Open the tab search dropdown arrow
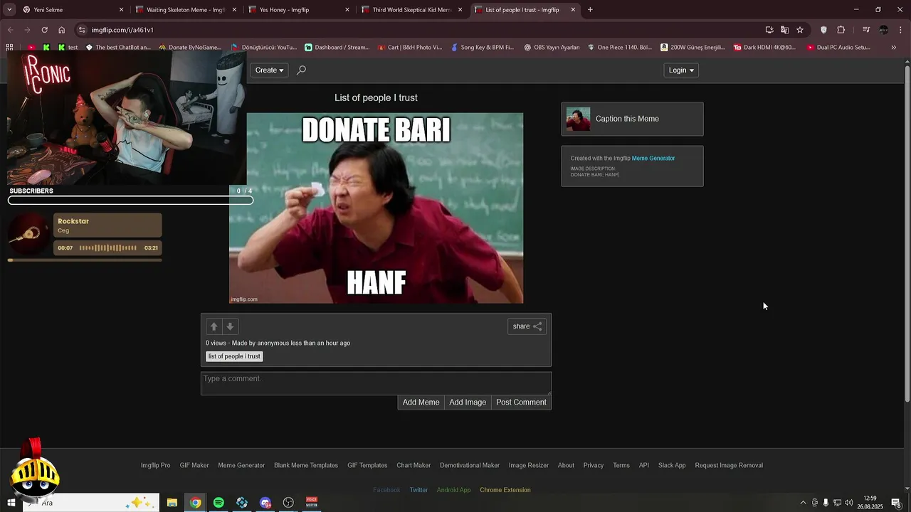 pos(9,10)
